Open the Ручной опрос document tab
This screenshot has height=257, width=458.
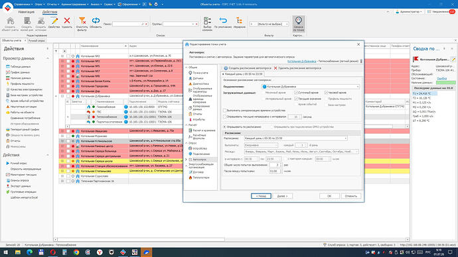37,40
